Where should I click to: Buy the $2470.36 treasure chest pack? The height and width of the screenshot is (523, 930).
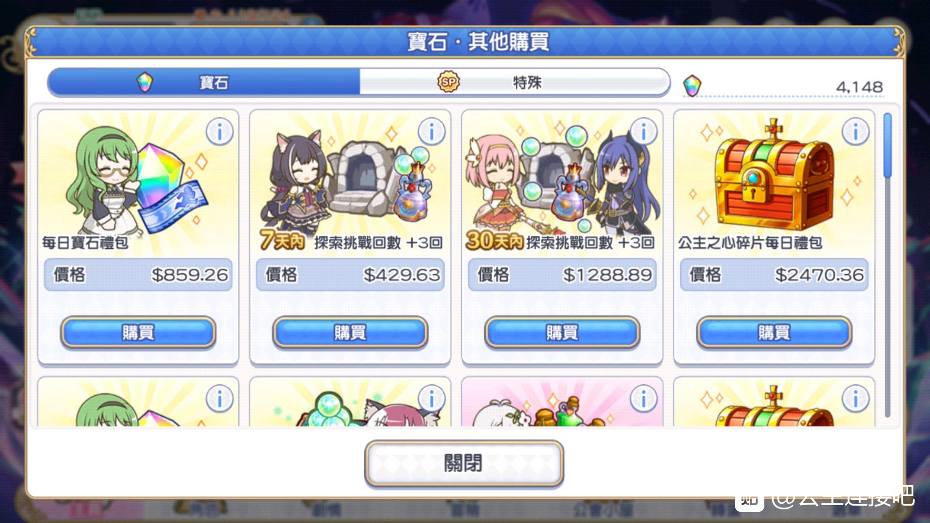(x=774, y=333)
